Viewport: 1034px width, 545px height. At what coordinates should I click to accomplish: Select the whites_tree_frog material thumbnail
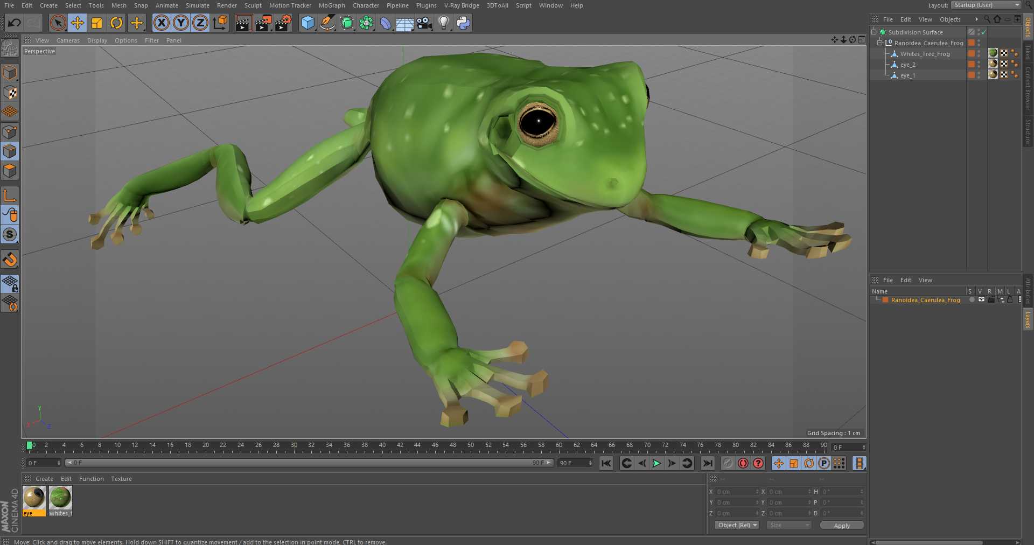(x=60, y=498)
